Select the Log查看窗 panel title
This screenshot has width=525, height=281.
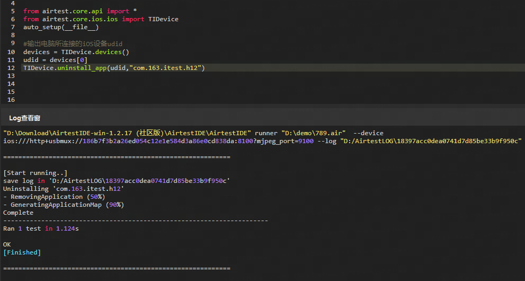tap(25, 118)
